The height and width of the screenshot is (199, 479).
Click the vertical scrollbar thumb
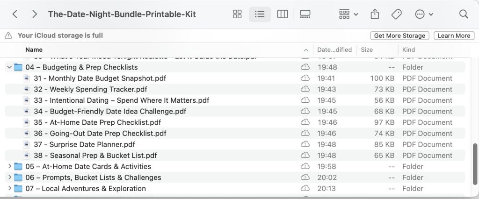point(475,164)
